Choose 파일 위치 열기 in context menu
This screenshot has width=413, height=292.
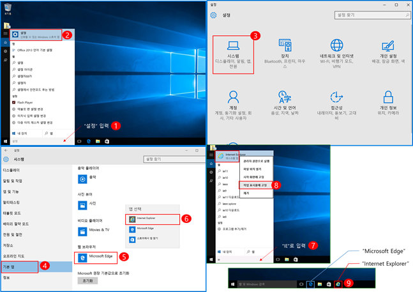coord(256,169)
